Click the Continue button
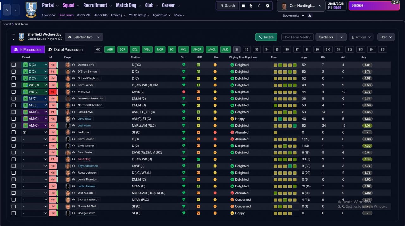 (374, 5)
